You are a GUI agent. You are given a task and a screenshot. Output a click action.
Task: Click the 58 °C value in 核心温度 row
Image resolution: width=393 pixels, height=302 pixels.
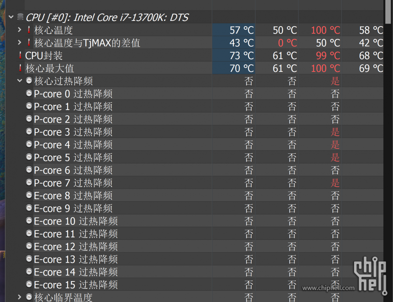point(371,30)
